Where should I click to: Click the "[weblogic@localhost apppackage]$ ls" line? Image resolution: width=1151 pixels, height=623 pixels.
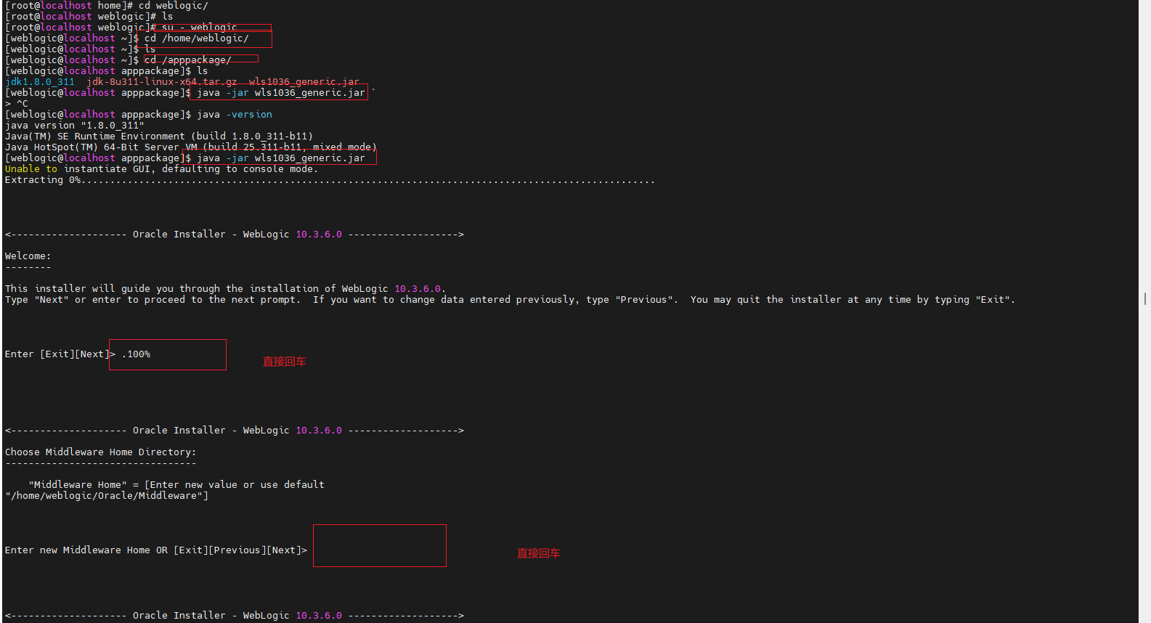click(107, 71)
